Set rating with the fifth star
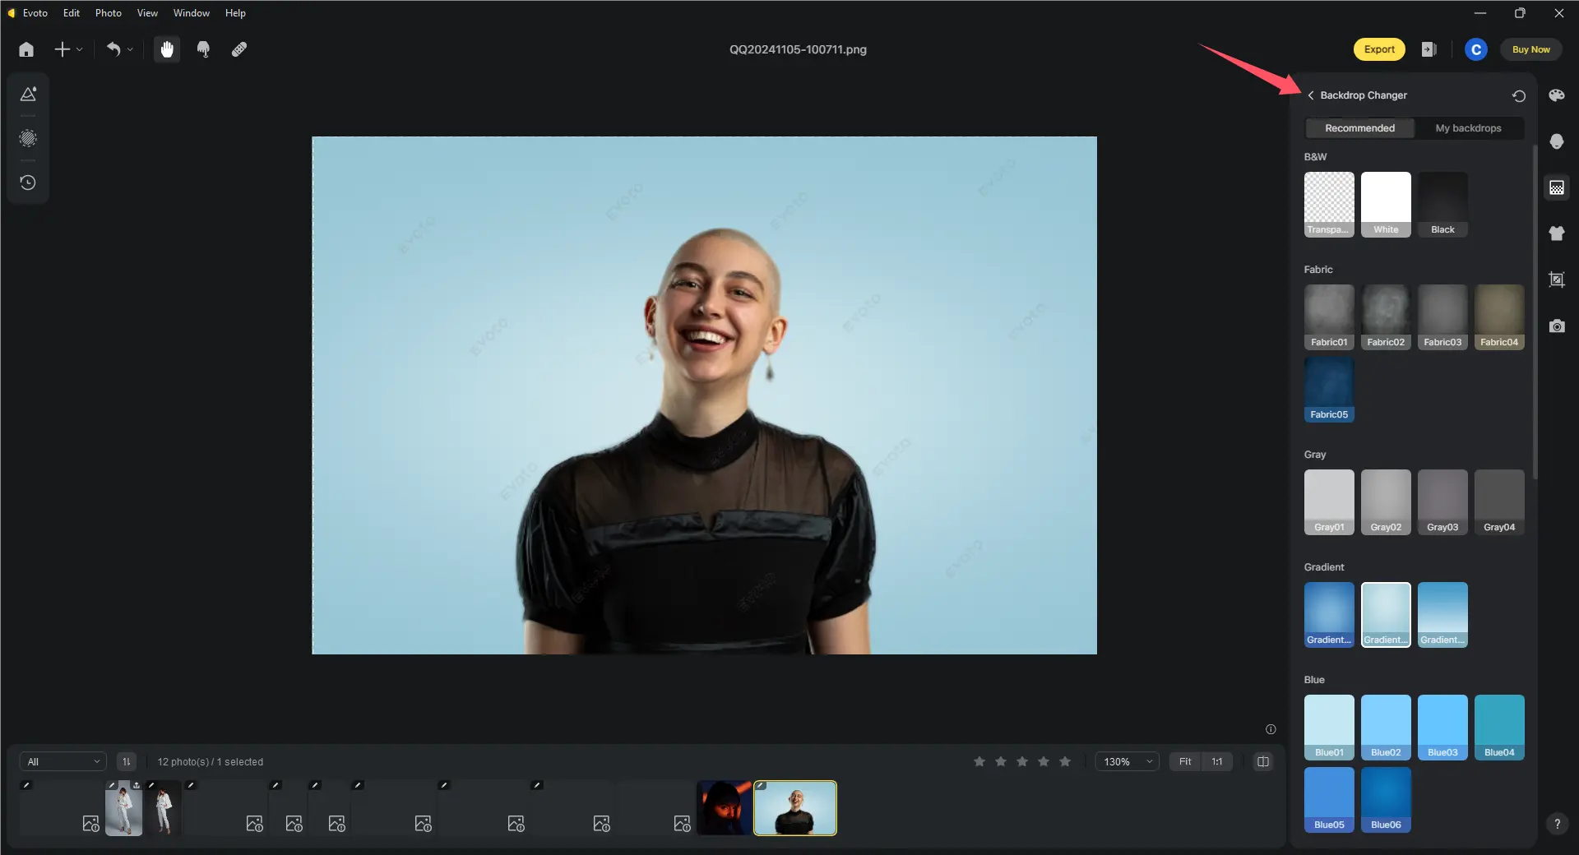This screenshot has height=855, width=1579. pos(1065,761)
